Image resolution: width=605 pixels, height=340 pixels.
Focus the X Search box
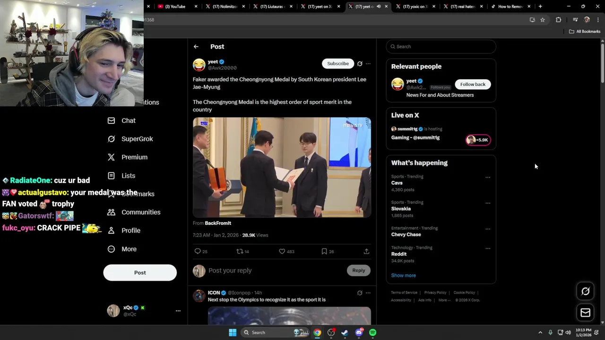[441, 46]
